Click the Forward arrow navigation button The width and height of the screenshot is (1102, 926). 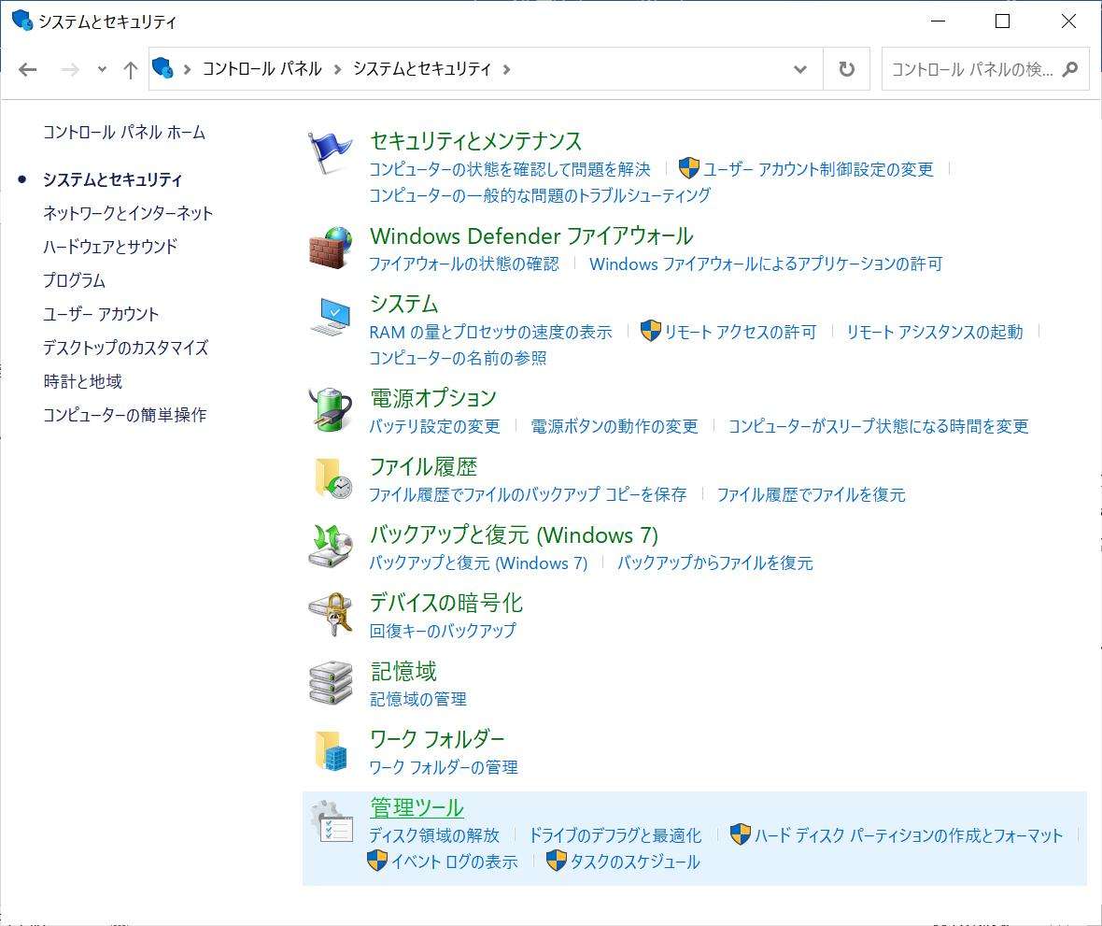coord(70,69)
